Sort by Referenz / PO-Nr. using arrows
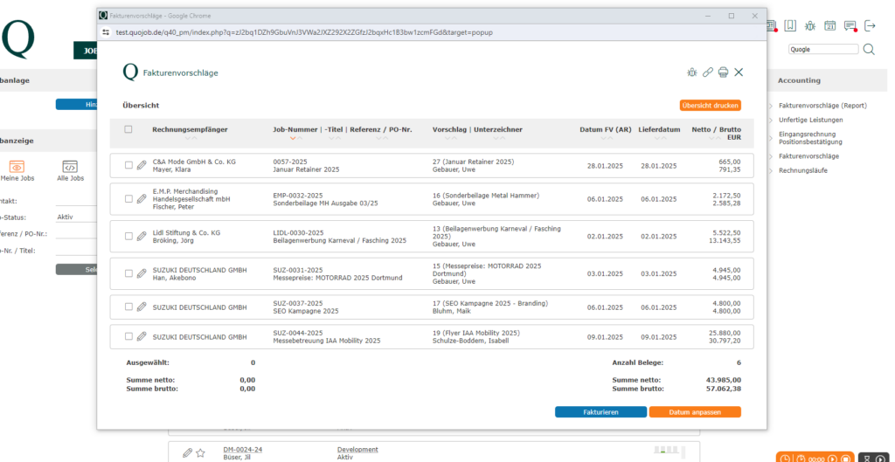Viewport: 895px width, 462px height. (381, 139)
